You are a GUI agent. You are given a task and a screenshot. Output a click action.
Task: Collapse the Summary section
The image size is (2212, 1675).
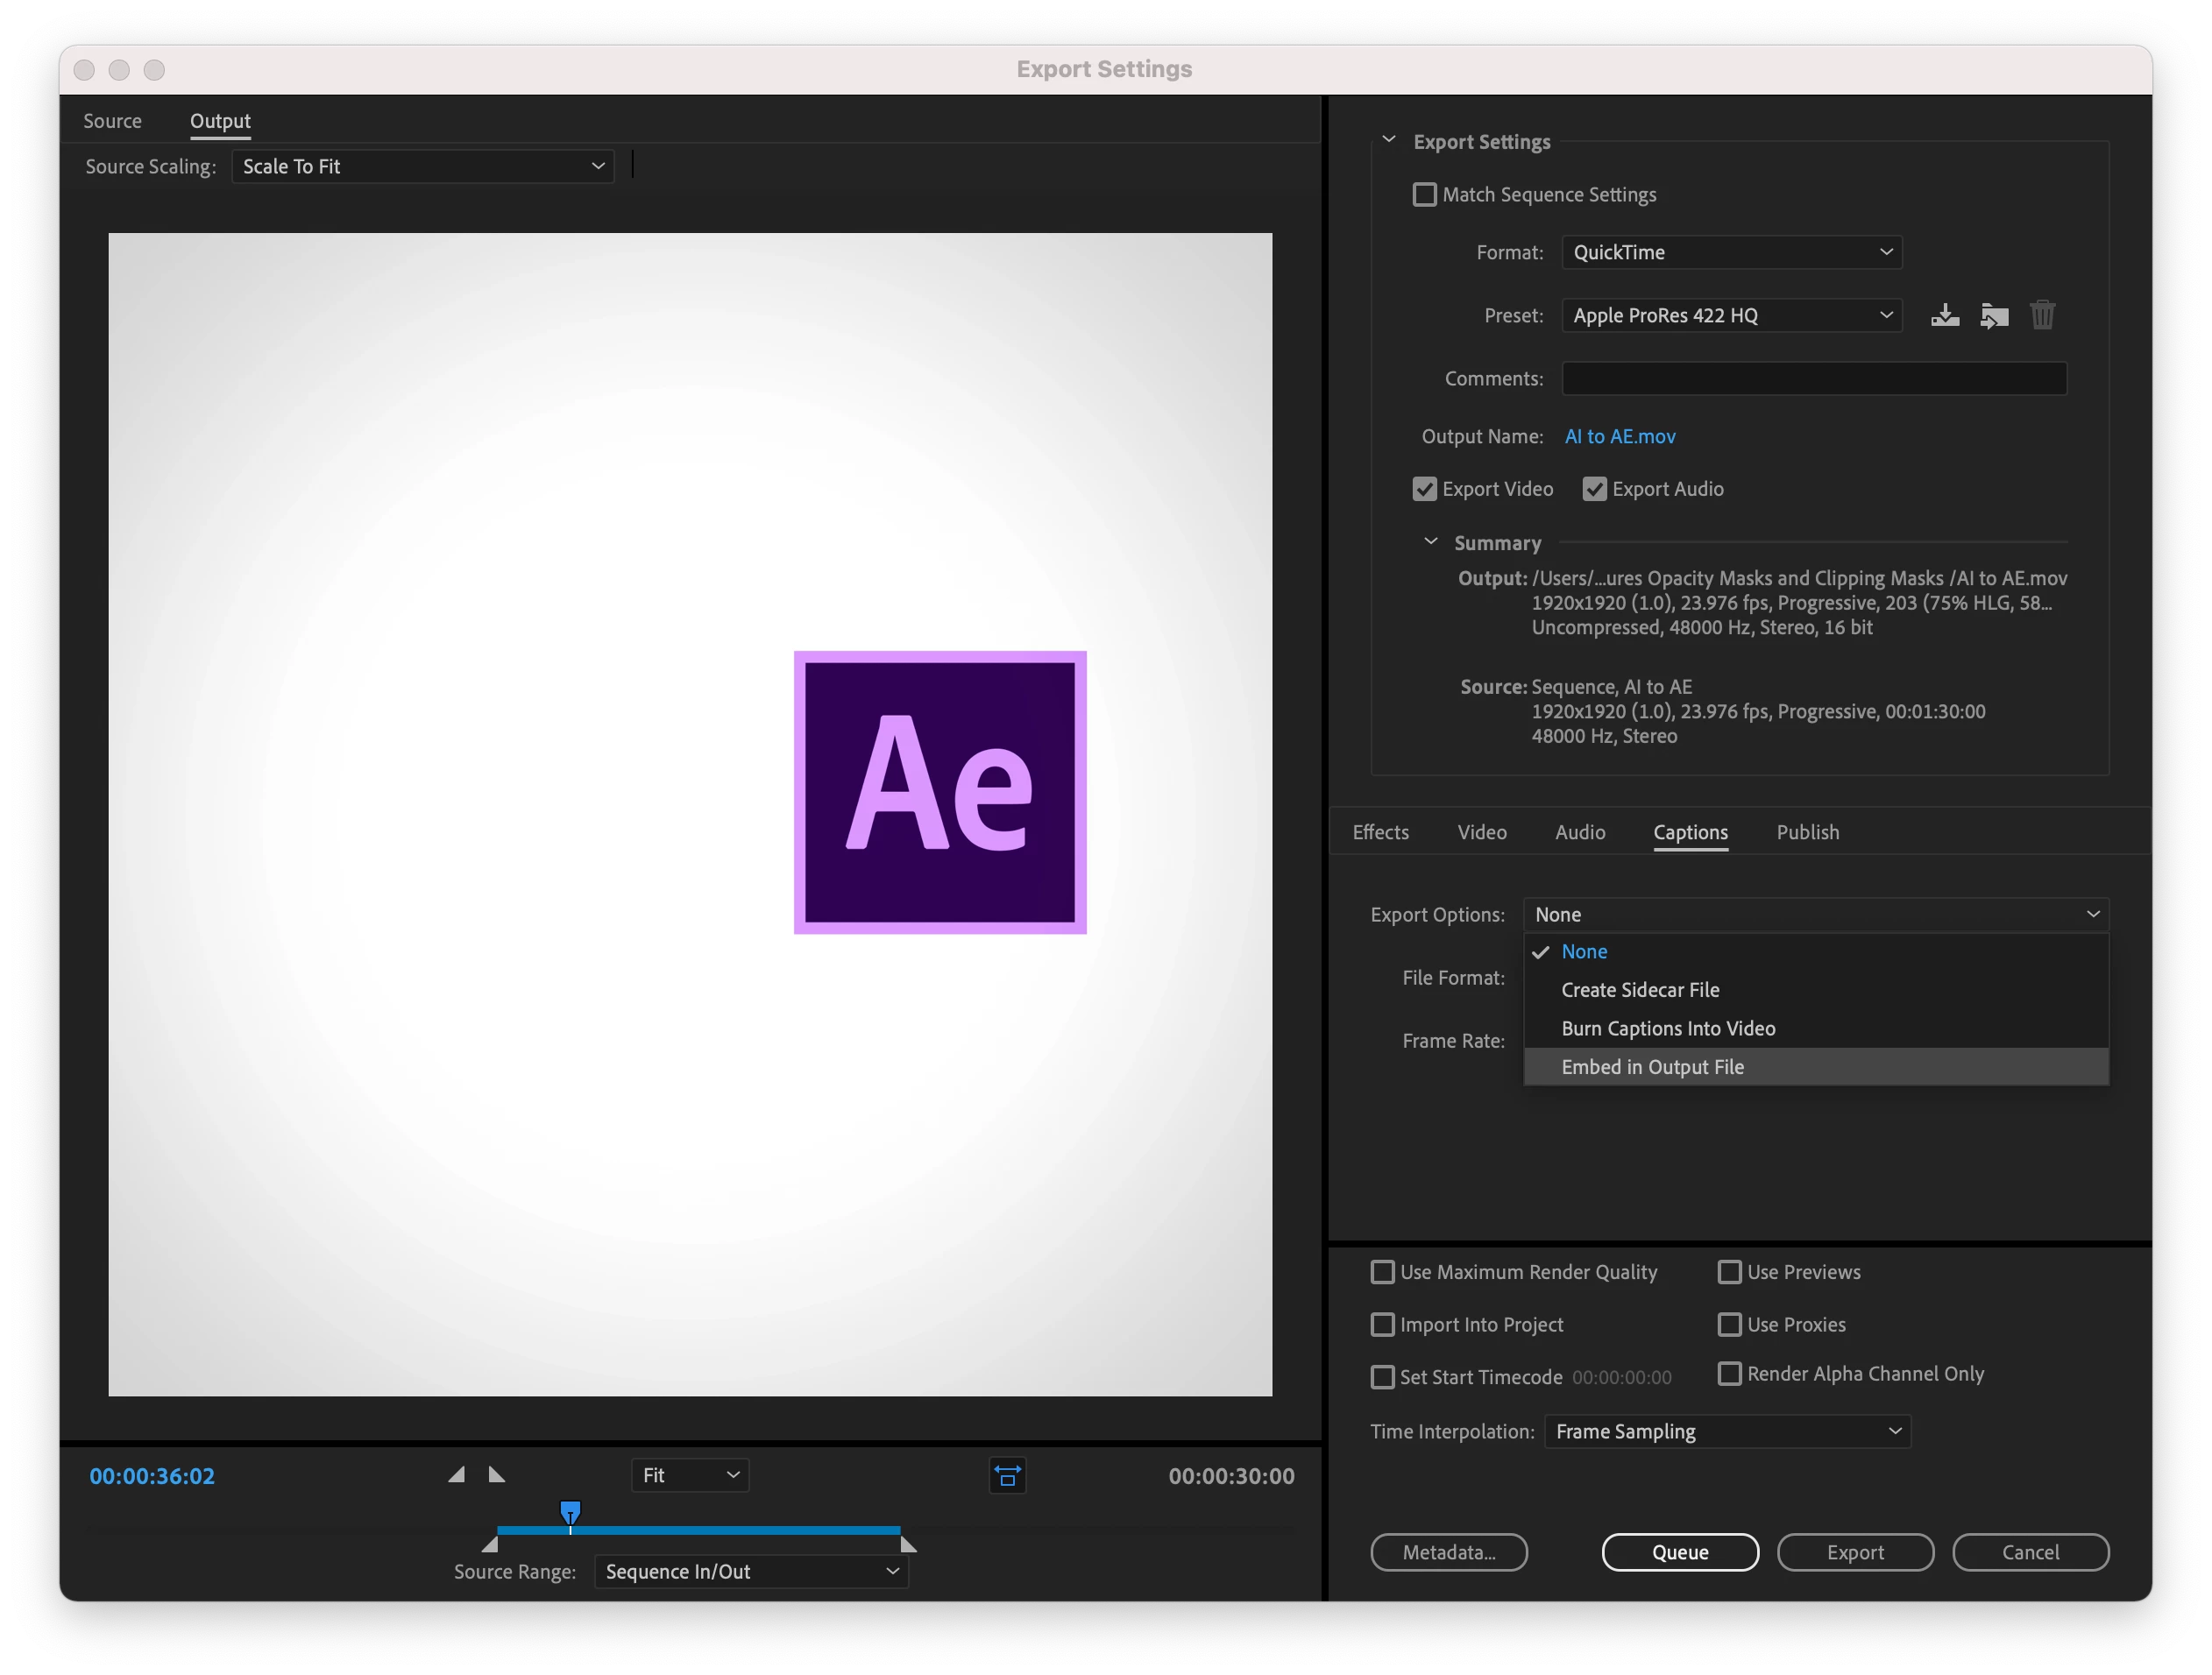(x=1431, y=541)
